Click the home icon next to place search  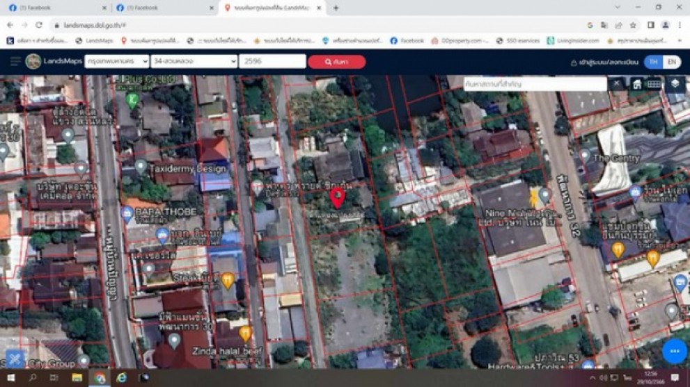pos(636,84)
